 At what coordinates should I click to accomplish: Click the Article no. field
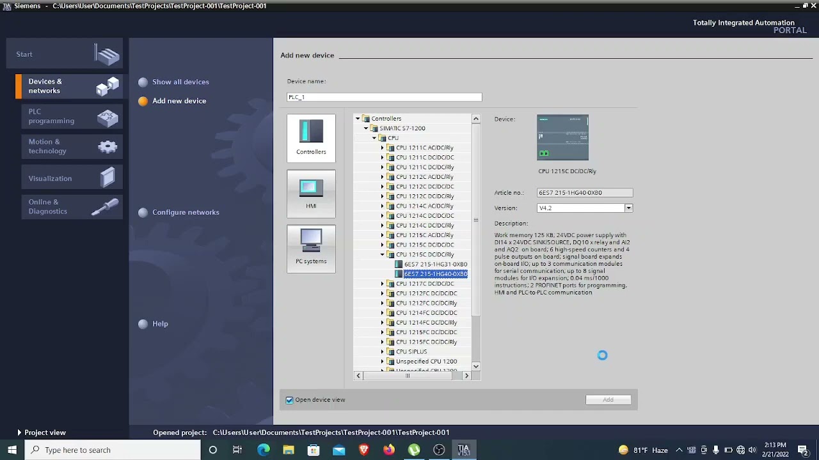[585, 193]
